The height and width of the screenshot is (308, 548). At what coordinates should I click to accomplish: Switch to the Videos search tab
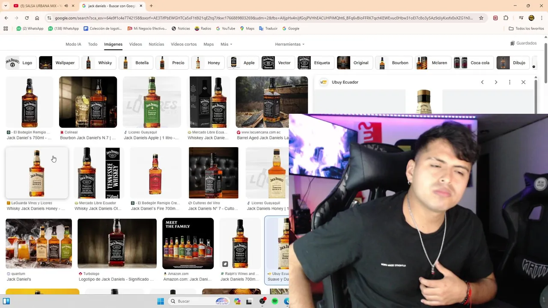coord(135,44)
